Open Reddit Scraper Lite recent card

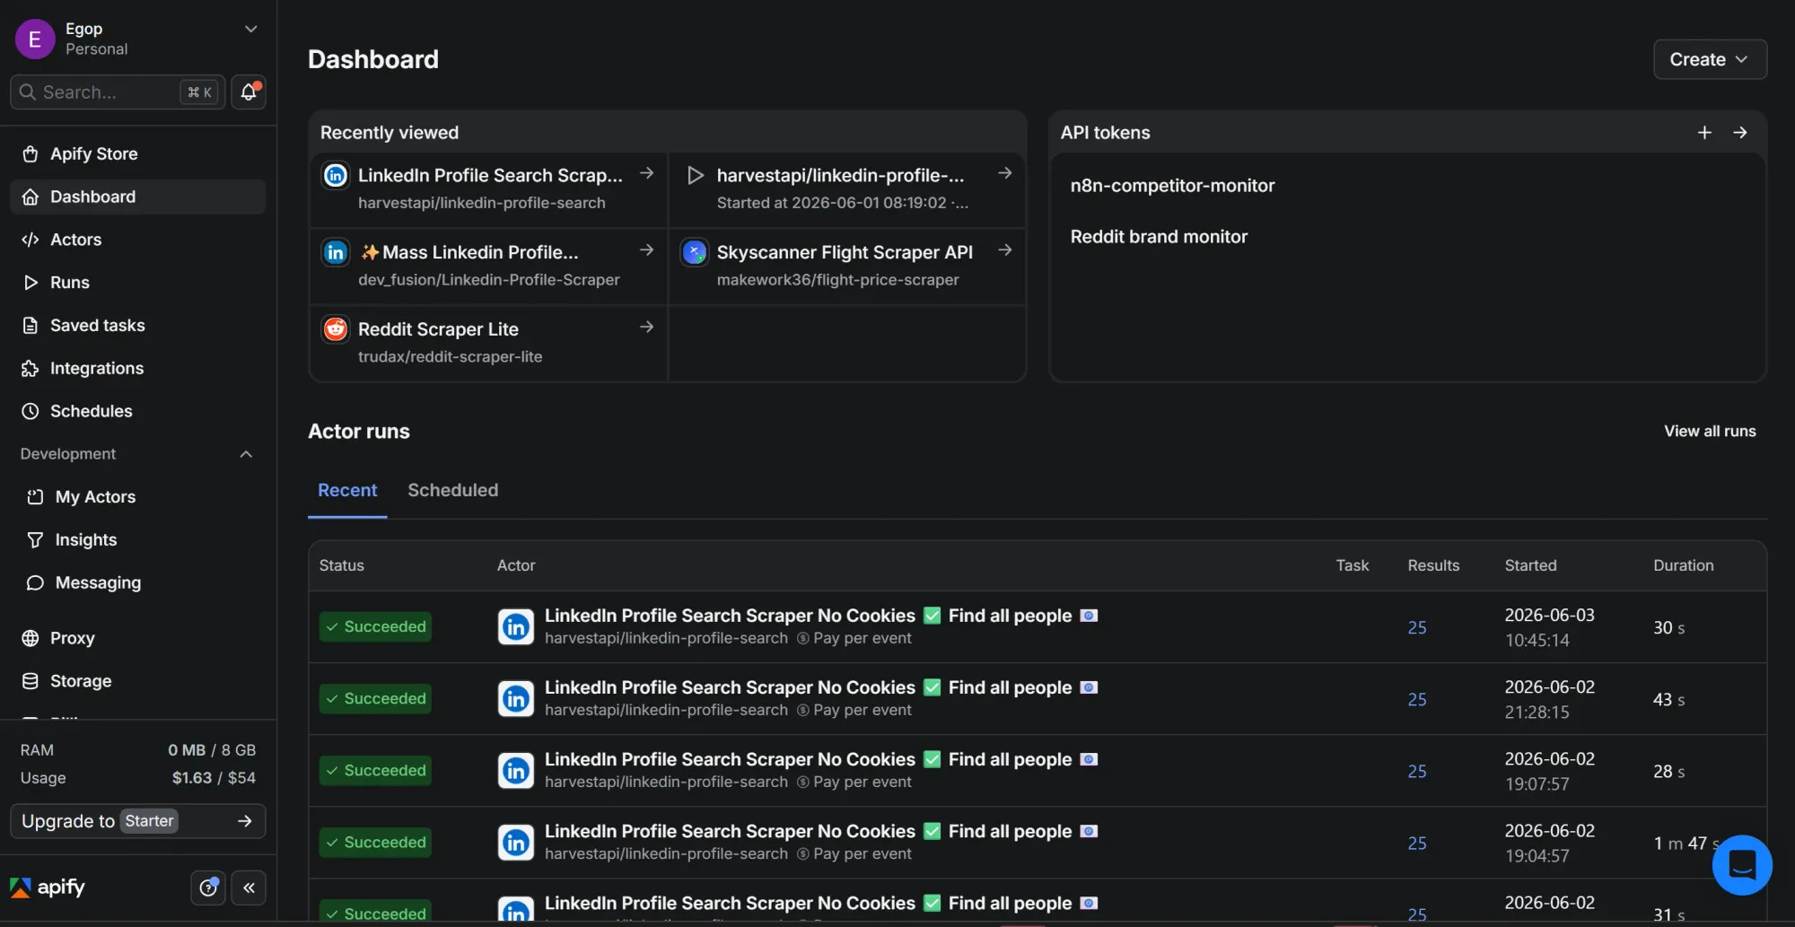pyautogui.click(x=489, y=343)
